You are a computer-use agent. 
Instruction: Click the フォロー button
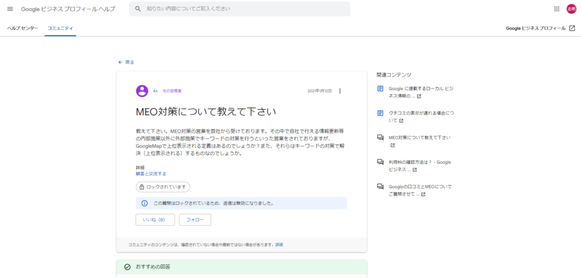click(x=195, y=220)
